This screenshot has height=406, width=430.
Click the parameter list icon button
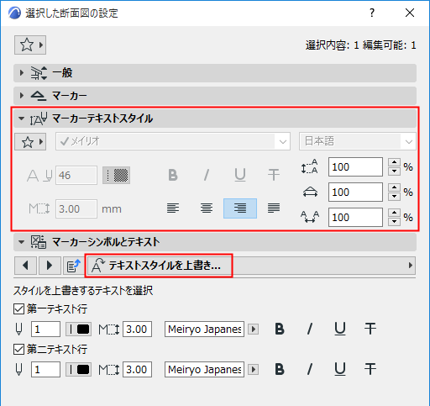[73, 266]
